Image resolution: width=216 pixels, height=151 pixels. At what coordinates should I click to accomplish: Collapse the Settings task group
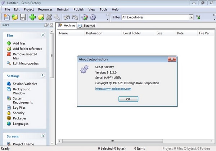pyautogui.click(x=43, y=75)
